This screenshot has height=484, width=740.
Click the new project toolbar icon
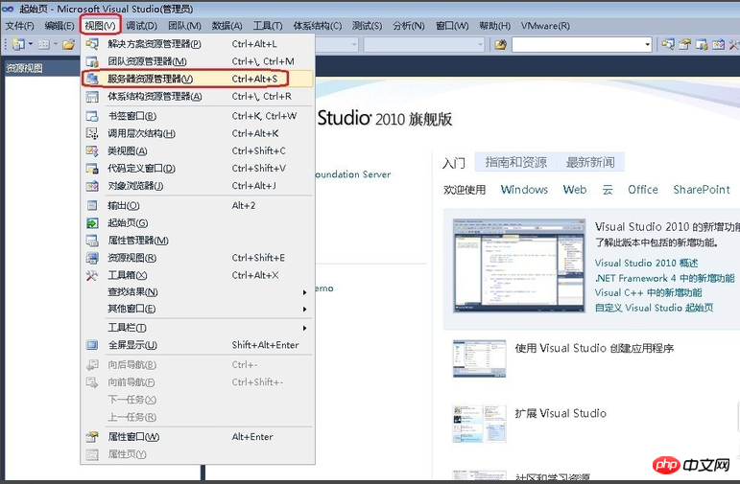(x=18, y=44)
